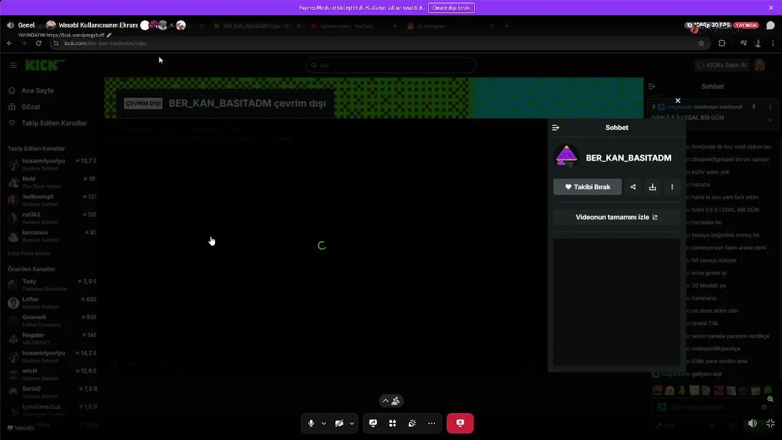Screen dimensions: 782x440
Task: Click the Ara search field
Action: tap(391, 65)
